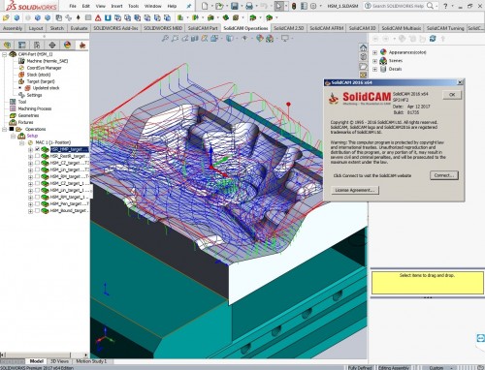Click the refresh icon in Appearances pane
485x370 pixels.
[433, 39]
